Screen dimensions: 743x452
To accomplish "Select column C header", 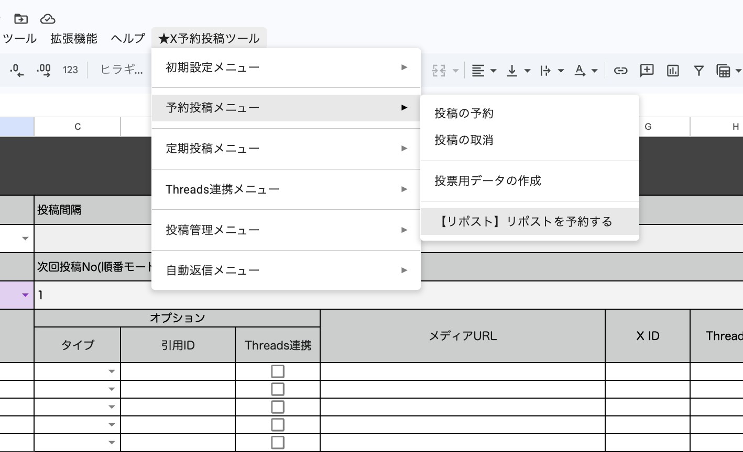I will pyautogui.click(x=78, y=127).
